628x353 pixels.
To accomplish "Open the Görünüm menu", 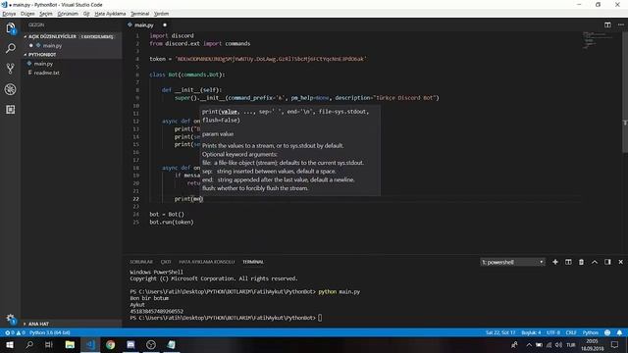I will [68, 14].
